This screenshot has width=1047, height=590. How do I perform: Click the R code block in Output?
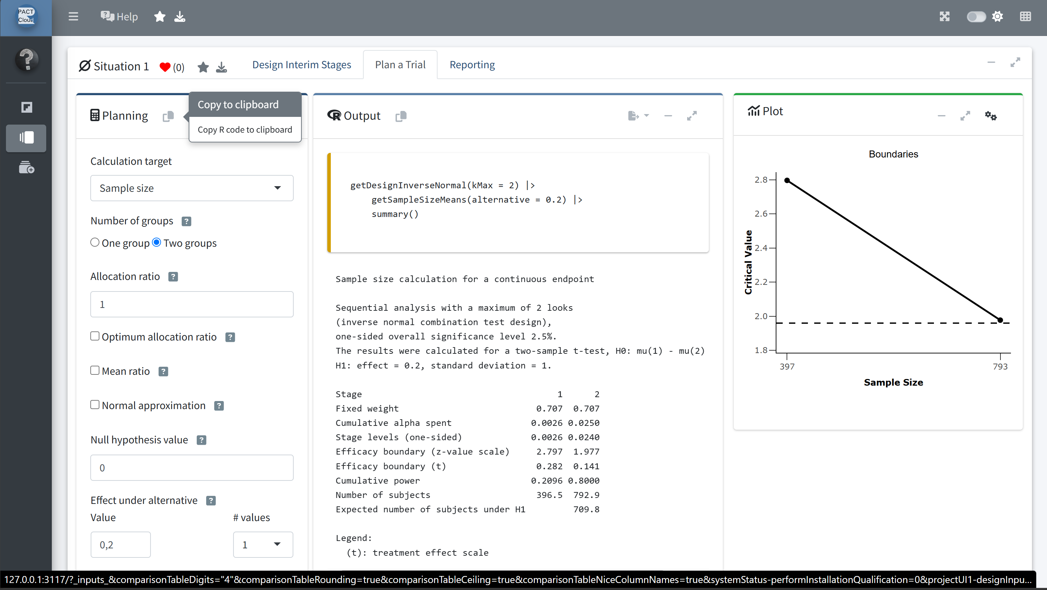click(x=518, y=202)
